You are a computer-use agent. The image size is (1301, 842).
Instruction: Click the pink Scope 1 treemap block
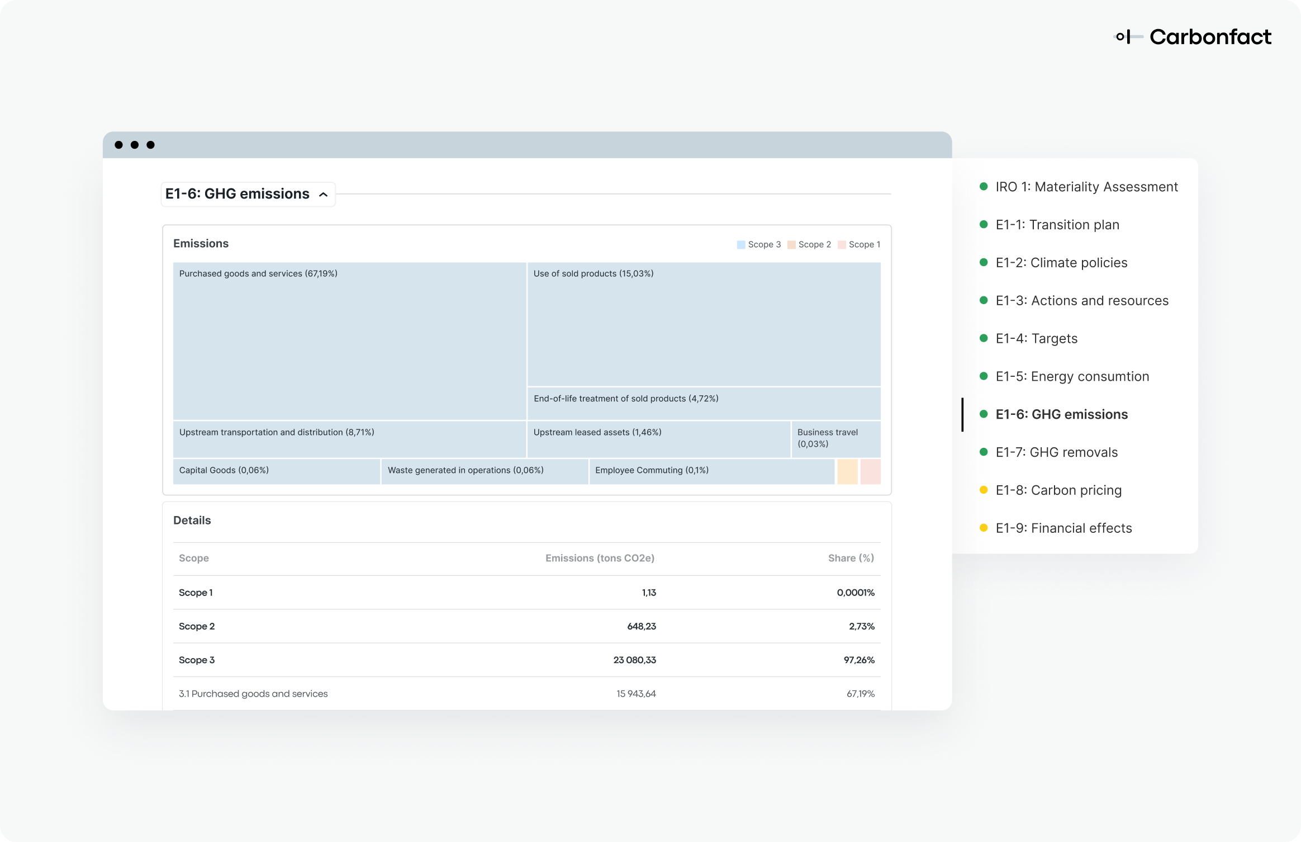(x=871, y=471)
